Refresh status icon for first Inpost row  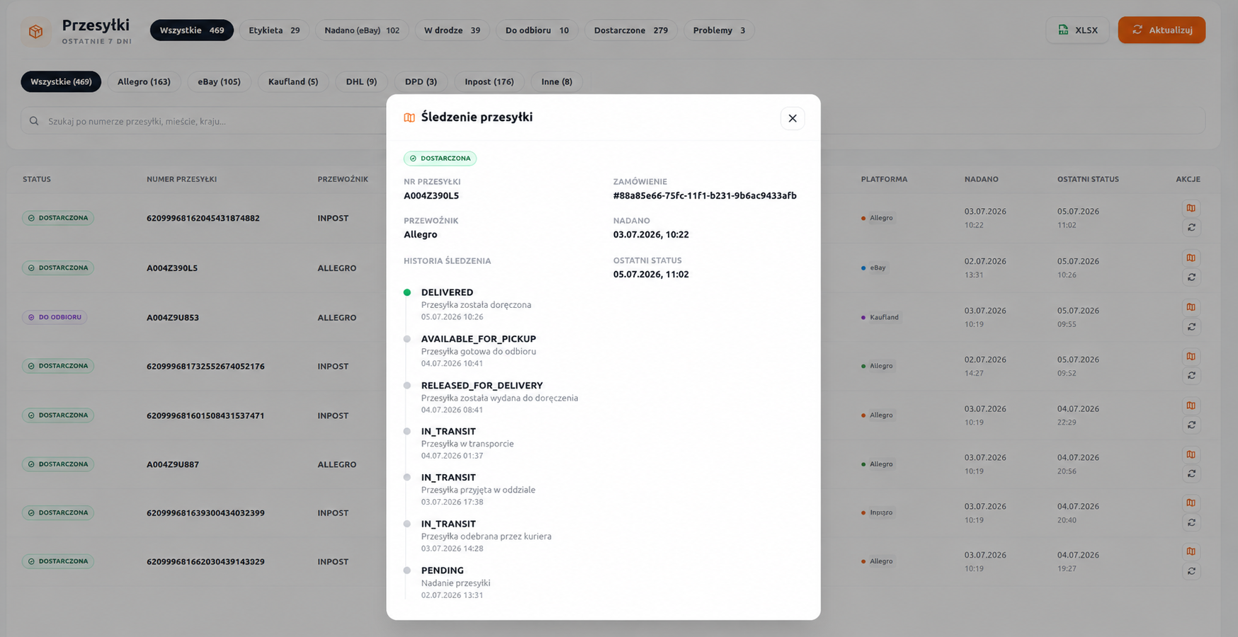[1191, 227]
